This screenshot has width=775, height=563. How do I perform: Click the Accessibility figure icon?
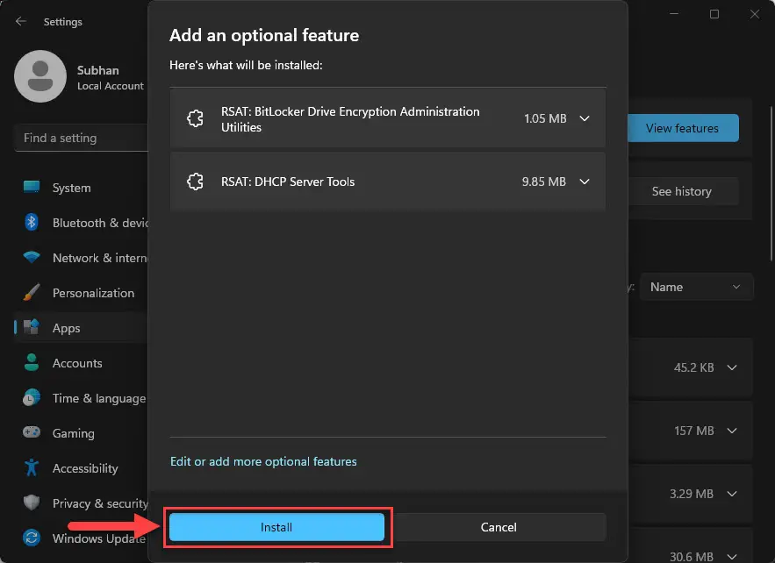coord(32,467)
